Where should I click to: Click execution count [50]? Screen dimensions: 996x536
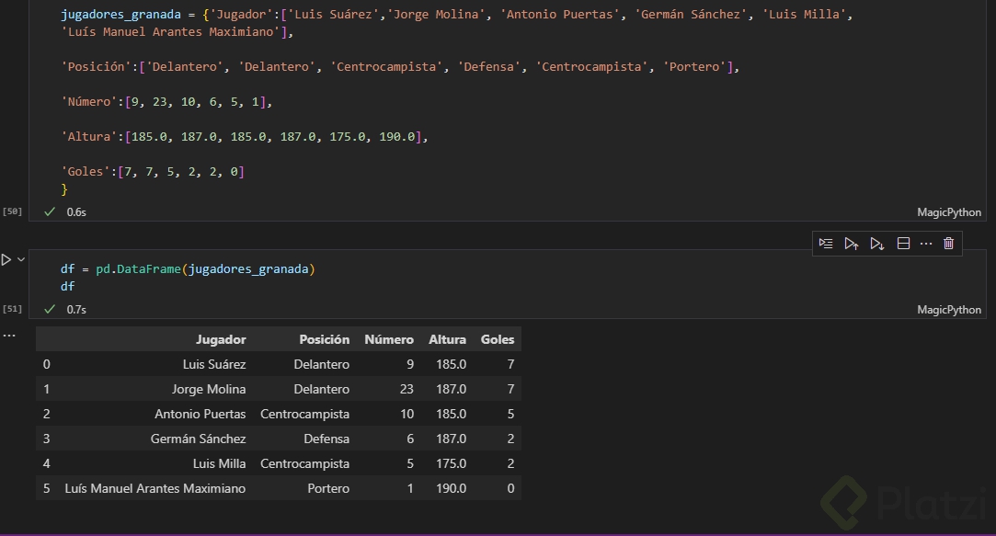click(12, 211)
